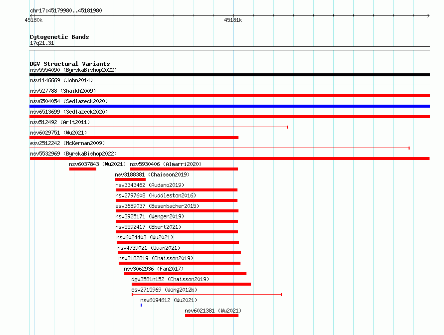Click the nsv512492 (Arlt2011) label
The image size is (444, 335).
pos(60,122)
